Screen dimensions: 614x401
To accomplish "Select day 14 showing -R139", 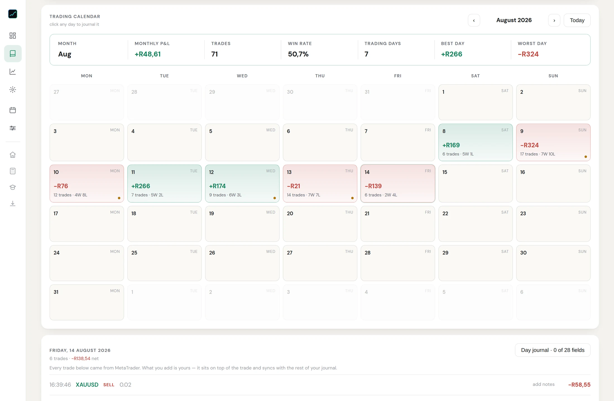I will [x=398, y=183].
